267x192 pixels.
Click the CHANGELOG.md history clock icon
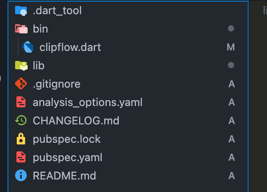pos(21,121)
